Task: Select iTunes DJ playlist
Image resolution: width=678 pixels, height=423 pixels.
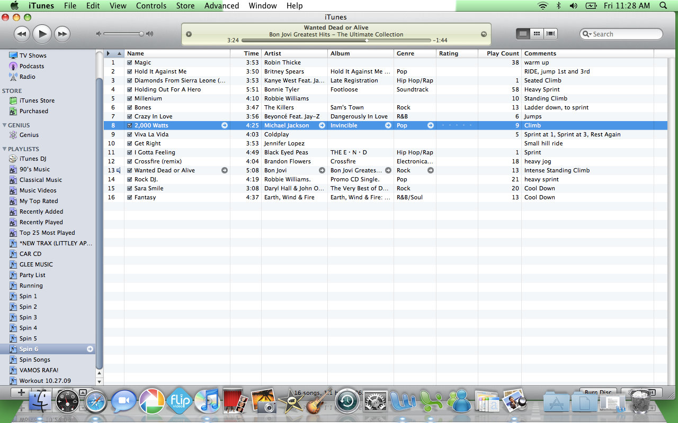Action: pyautogui.click(x=33, y=159)
